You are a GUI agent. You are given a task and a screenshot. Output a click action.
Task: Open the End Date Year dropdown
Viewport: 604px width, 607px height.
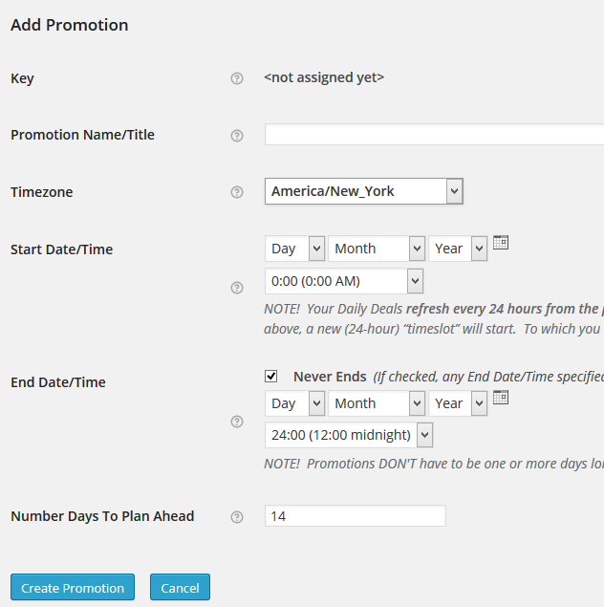click(x=458, y=403)
